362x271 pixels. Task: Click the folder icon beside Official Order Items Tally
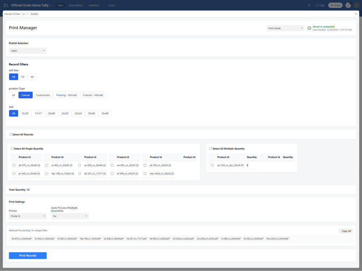click(x=6, y=5)
